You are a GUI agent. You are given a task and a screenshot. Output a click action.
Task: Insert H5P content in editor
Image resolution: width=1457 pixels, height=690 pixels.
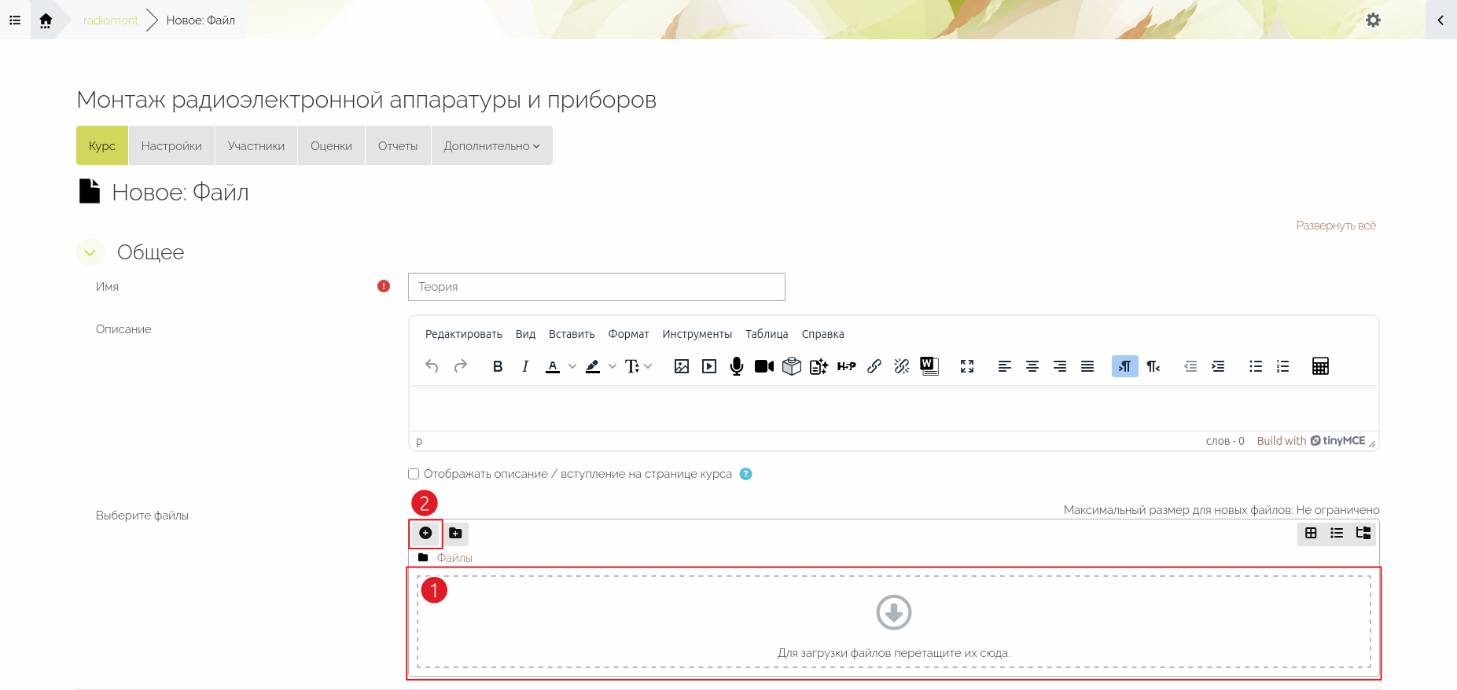tap(846, 366)
